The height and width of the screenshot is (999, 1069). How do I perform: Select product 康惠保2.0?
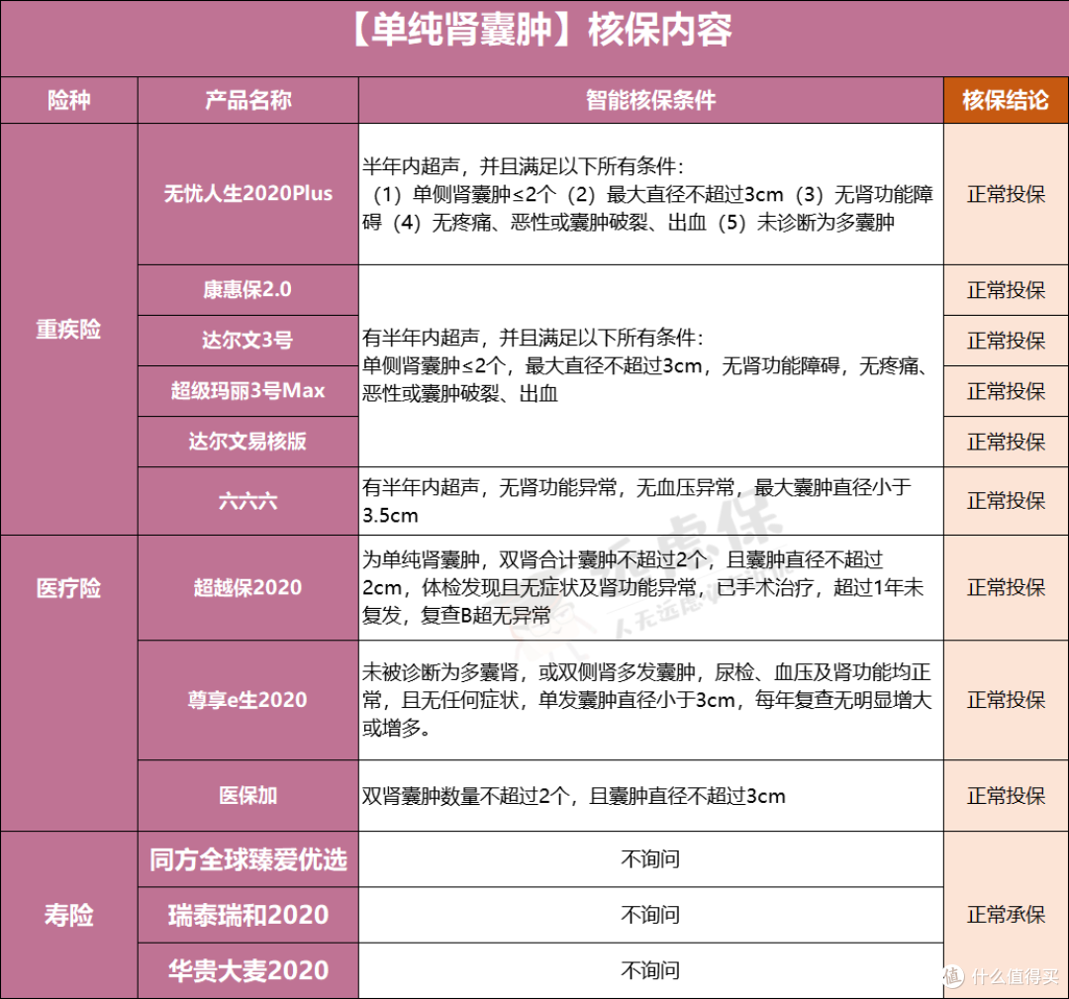[x=248, y=290]
